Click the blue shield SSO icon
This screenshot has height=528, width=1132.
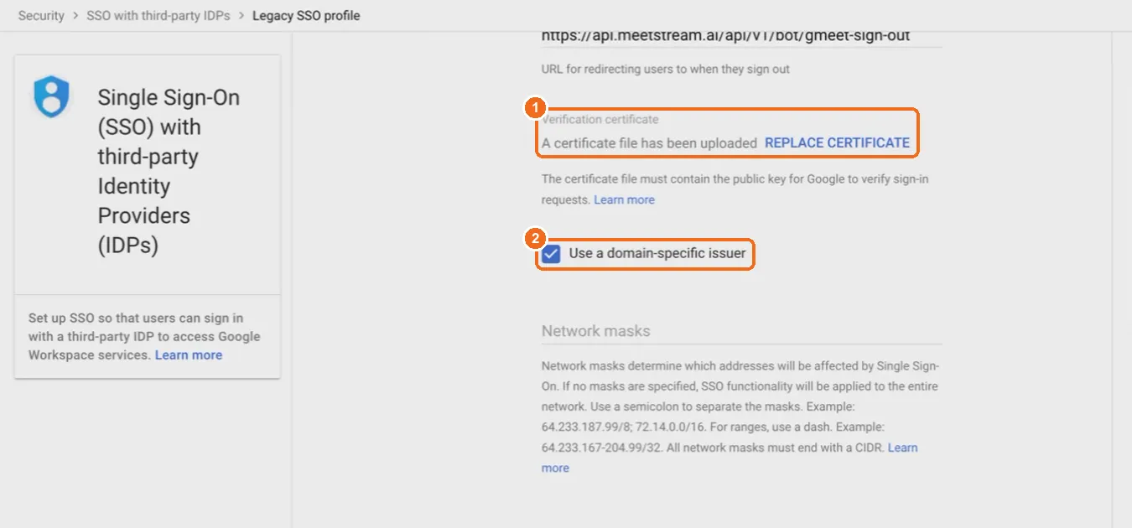coord(51,96)
